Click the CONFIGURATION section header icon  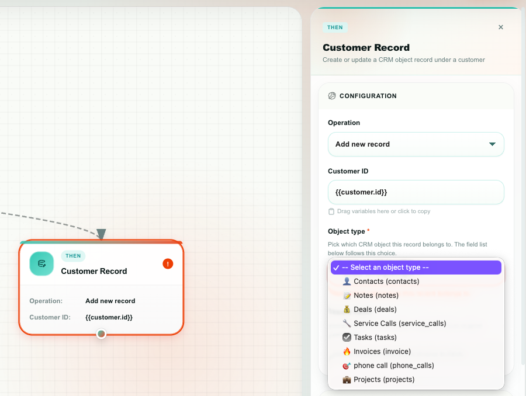[332, 96]
